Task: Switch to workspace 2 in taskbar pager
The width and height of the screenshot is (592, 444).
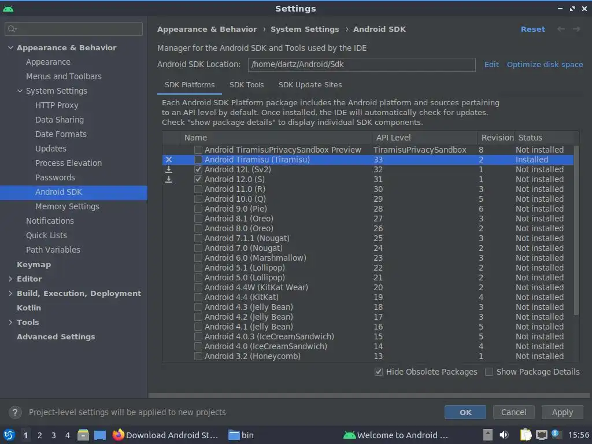Action: (40, 435)
